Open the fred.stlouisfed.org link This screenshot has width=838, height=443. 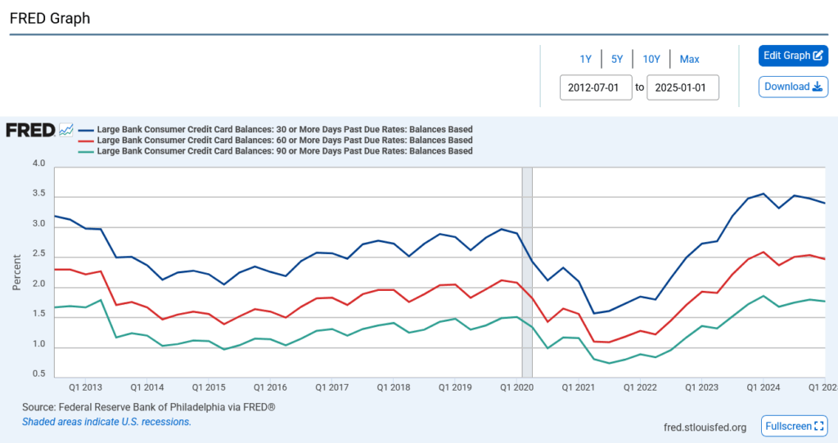(x=705, y=427)
